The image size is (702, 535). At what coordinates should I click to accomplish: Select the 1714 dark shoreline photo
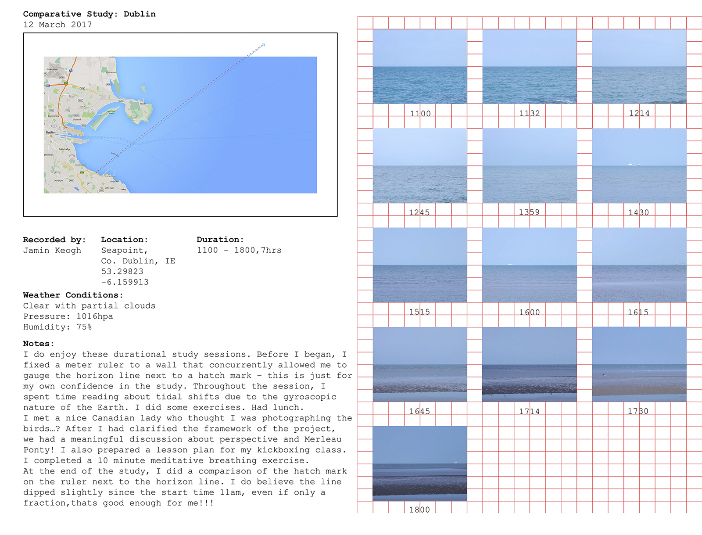(530, 364)
